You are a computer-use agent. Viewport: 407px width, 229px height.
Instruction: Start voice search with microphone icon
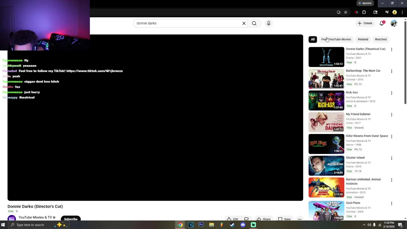269,23
